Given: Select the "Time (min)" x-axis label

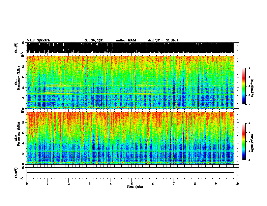Looking at the screenshot, I should tap(135, 187).
